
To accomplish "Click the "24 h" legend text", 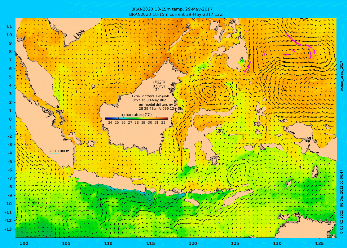I will (159, 90).
